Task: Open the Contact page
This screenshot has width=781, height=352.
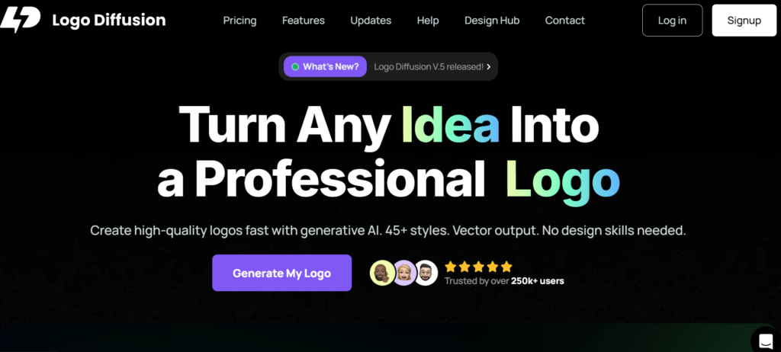Action: coord(565,21)
